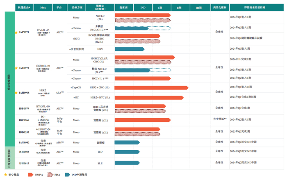Image resolution: width=287 pixels, height=179 pixels.
Task: Click the dotted FDA legend arrow
Action: [x=50, y=174]
